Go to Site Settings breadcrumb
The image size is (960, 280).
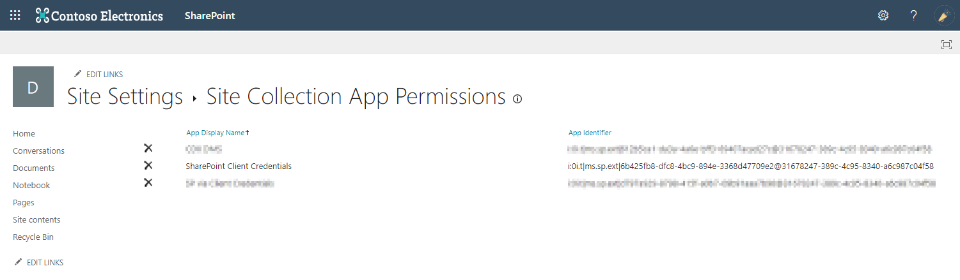pyautogui.click(x=125, y=96)
